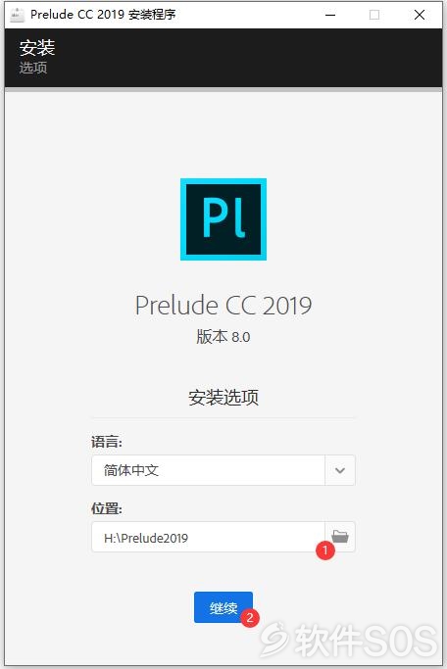Screen dimensions: 447x669
Task: Click the red number 2 annotation marker
Action: (250, 617)
